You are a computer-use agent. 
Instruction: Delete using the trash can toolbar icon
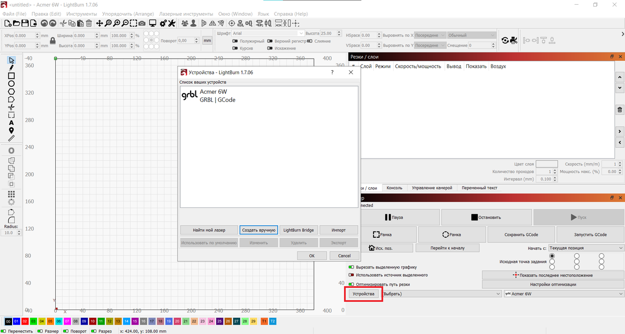[x=89, y=23]
